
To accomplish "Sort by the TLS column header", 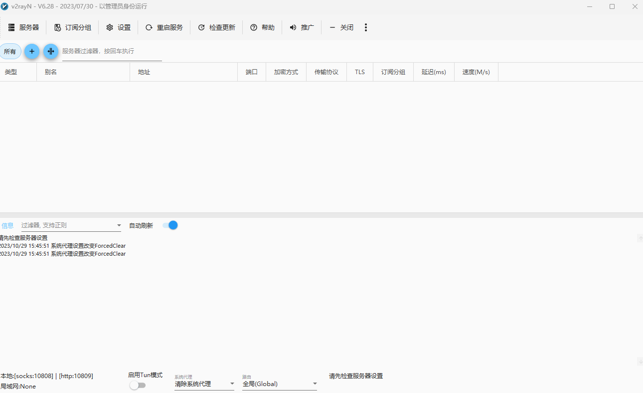I will (x=360, y=72).
